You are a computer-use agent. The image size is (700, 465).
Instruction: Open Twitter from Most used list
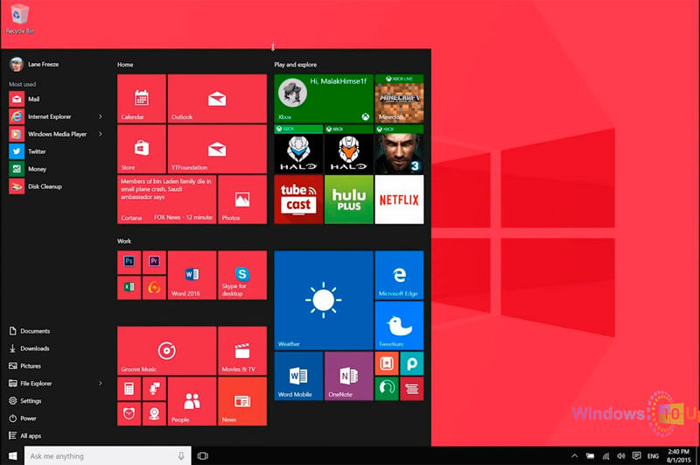pyautogui.click(x=56, y=151)
